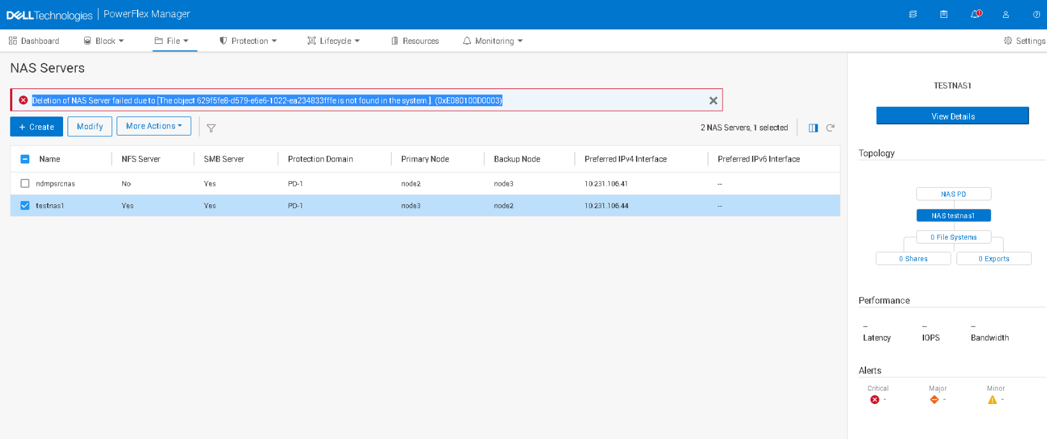
Task: Click the events list icon in header
Action: coord(913,14)
